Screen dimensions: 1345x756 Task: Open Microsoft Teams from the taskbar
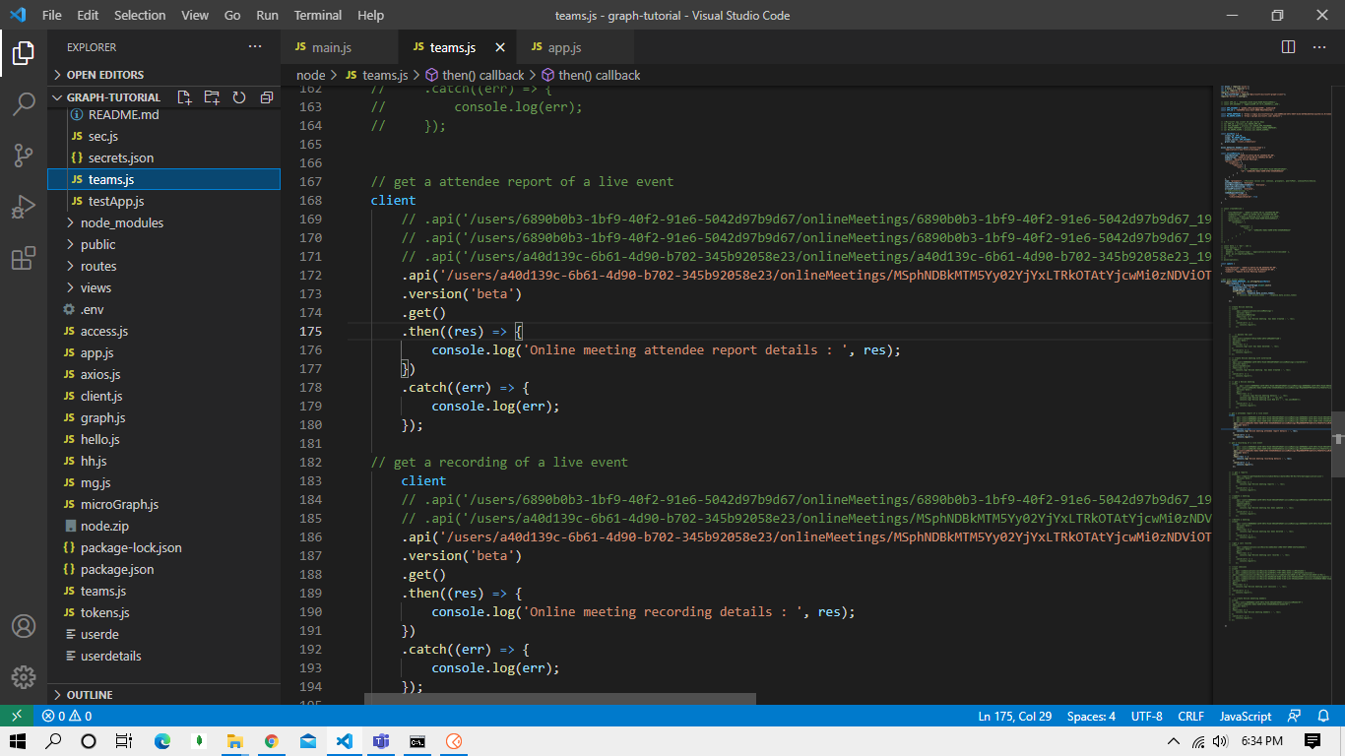click(x=380, y=741)
